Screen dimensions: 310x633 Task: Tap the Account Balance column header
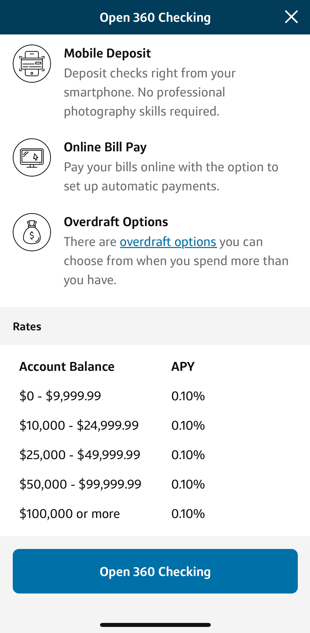click(x=67, y=367)
